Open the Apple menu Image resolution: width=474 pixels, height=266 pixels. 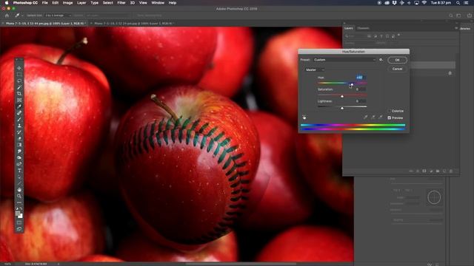(7, 3)
